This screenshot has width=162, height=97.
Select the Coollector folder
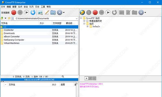39,30
